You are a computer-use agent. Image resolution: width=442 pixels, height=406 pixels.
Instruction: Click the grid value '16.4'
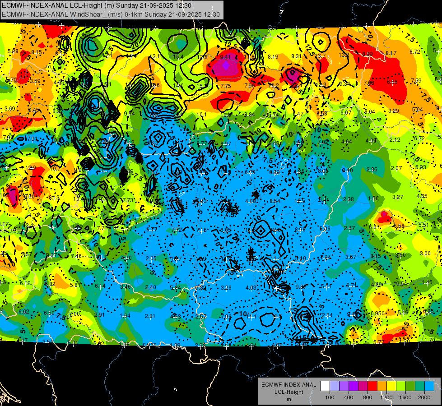pos(178,57)
